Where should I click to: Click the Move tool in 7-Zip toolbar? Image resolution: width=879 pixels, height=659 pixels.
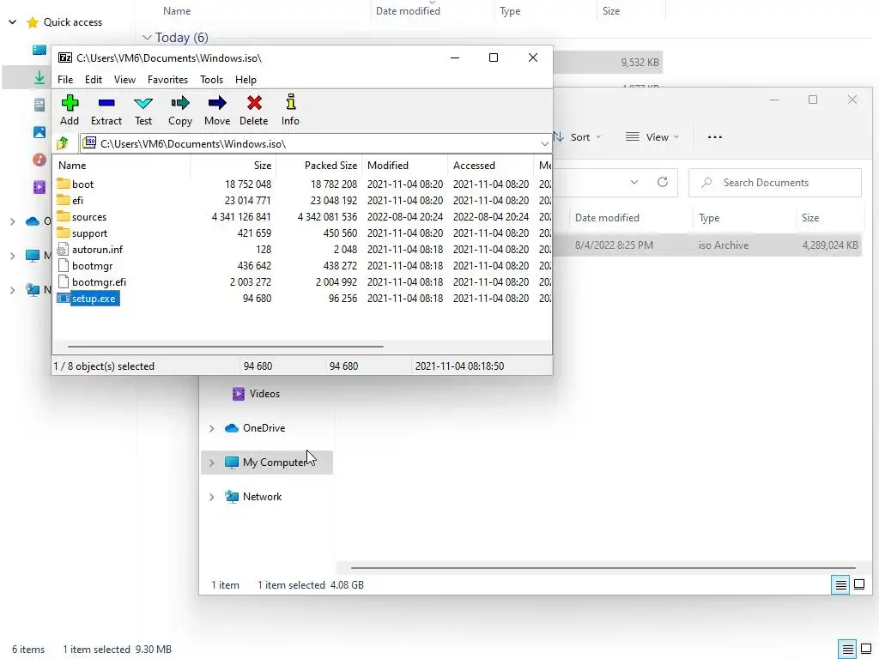click(217, 110)
